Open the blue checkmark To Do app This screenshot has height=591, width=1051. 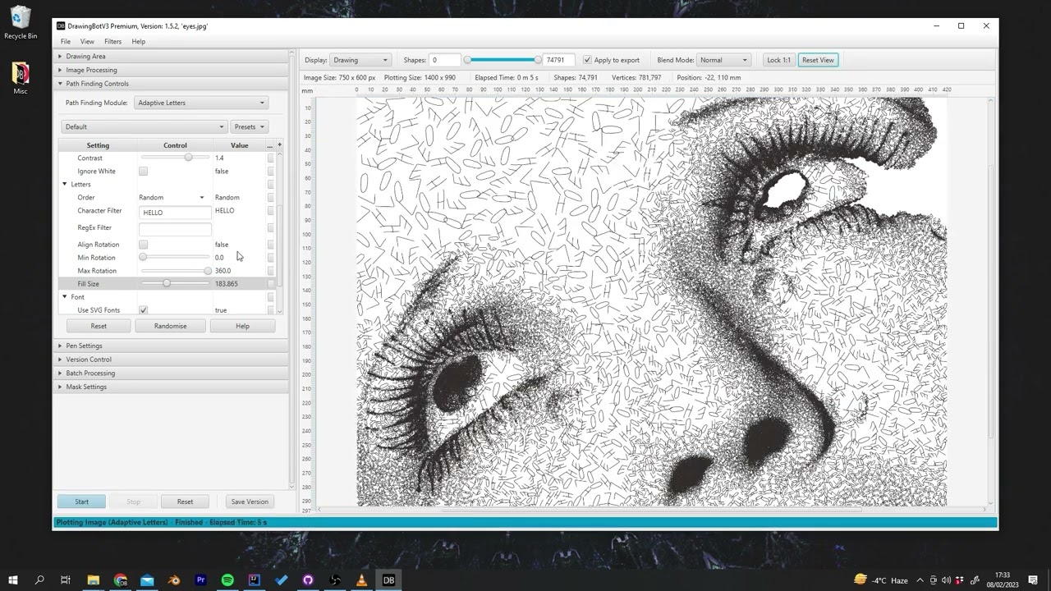coord(282,580)
